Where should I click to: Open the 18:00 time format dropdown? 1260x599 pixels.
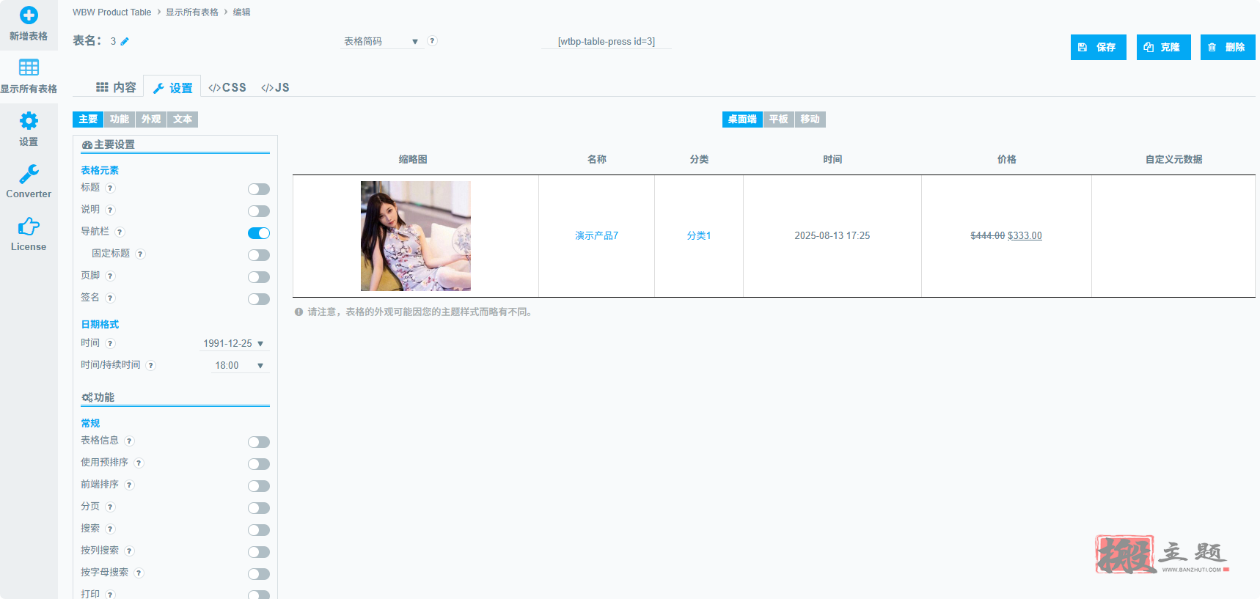(x=240, y=365)
